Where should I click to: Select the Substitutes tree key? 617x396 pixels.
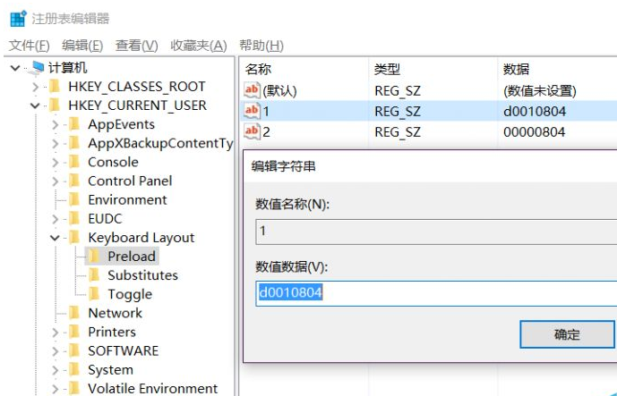click(x=142, y=275)
